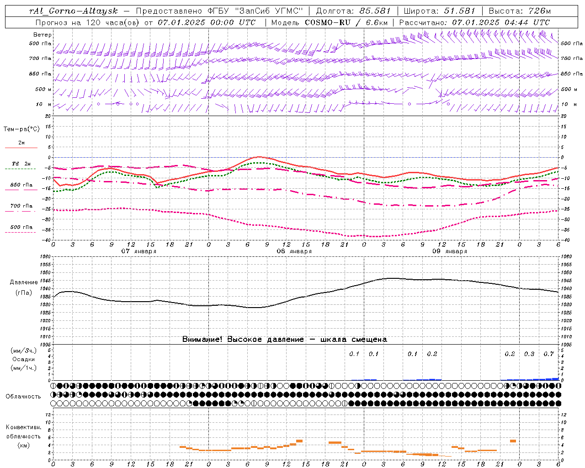This screenshot has width=585, height=468.
Task: Click the 'Td 2м' dew point legend entry
Action: tap(21, 164)
